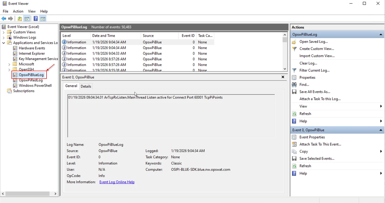Toggle the show/hide console tree toolbar button

(x=27, y=19)
